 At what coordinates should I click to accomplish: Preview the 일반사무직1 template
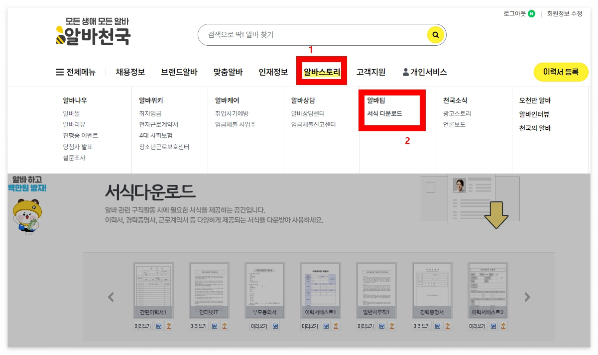click(x=365, y=326)
